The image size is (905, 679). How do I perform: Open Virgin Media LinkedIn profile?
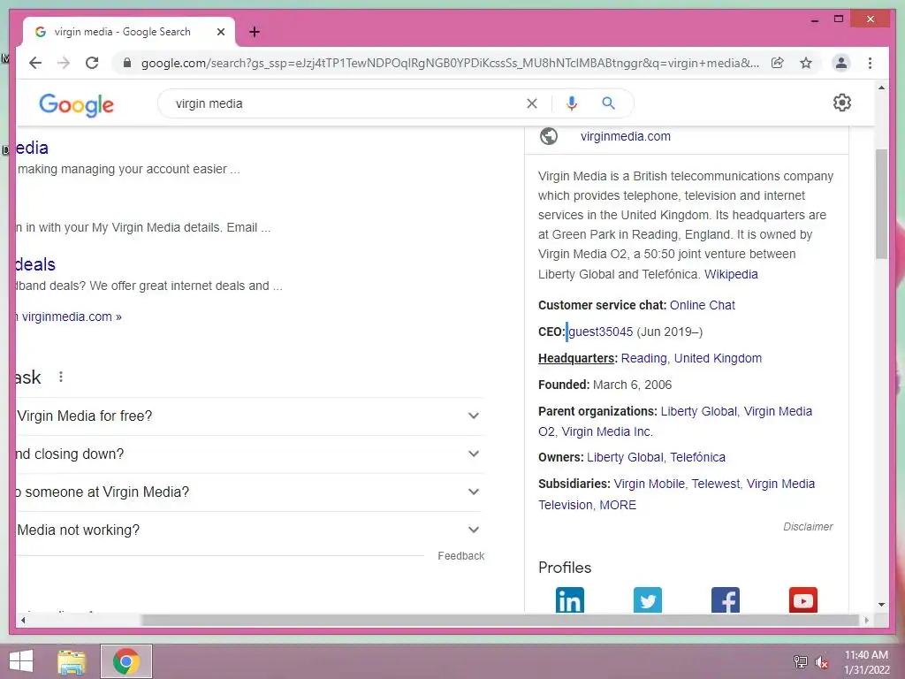coord(570,599)
